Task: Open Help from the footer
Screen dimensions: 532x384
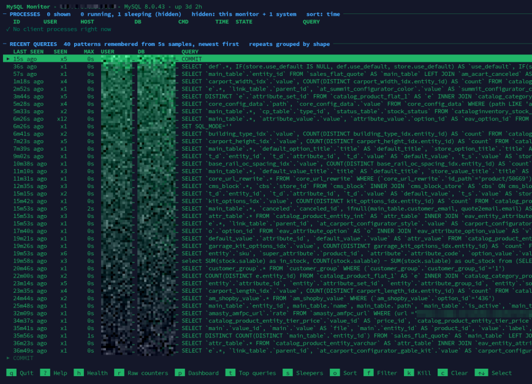Action: 60,373
